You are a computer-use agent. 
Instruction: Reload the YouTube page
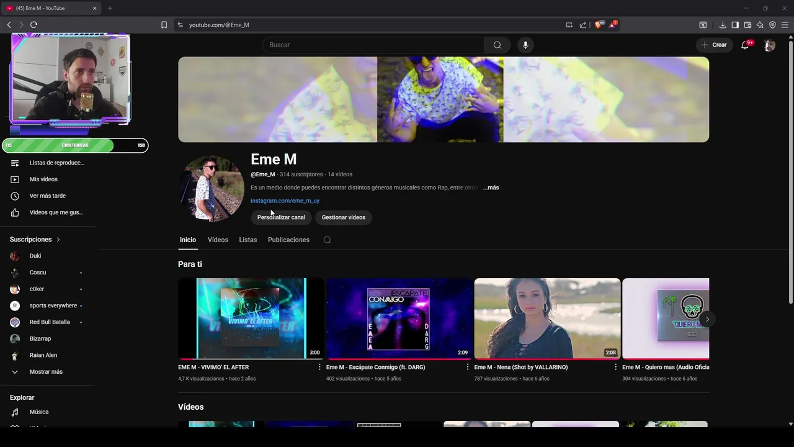pos(33,25)
